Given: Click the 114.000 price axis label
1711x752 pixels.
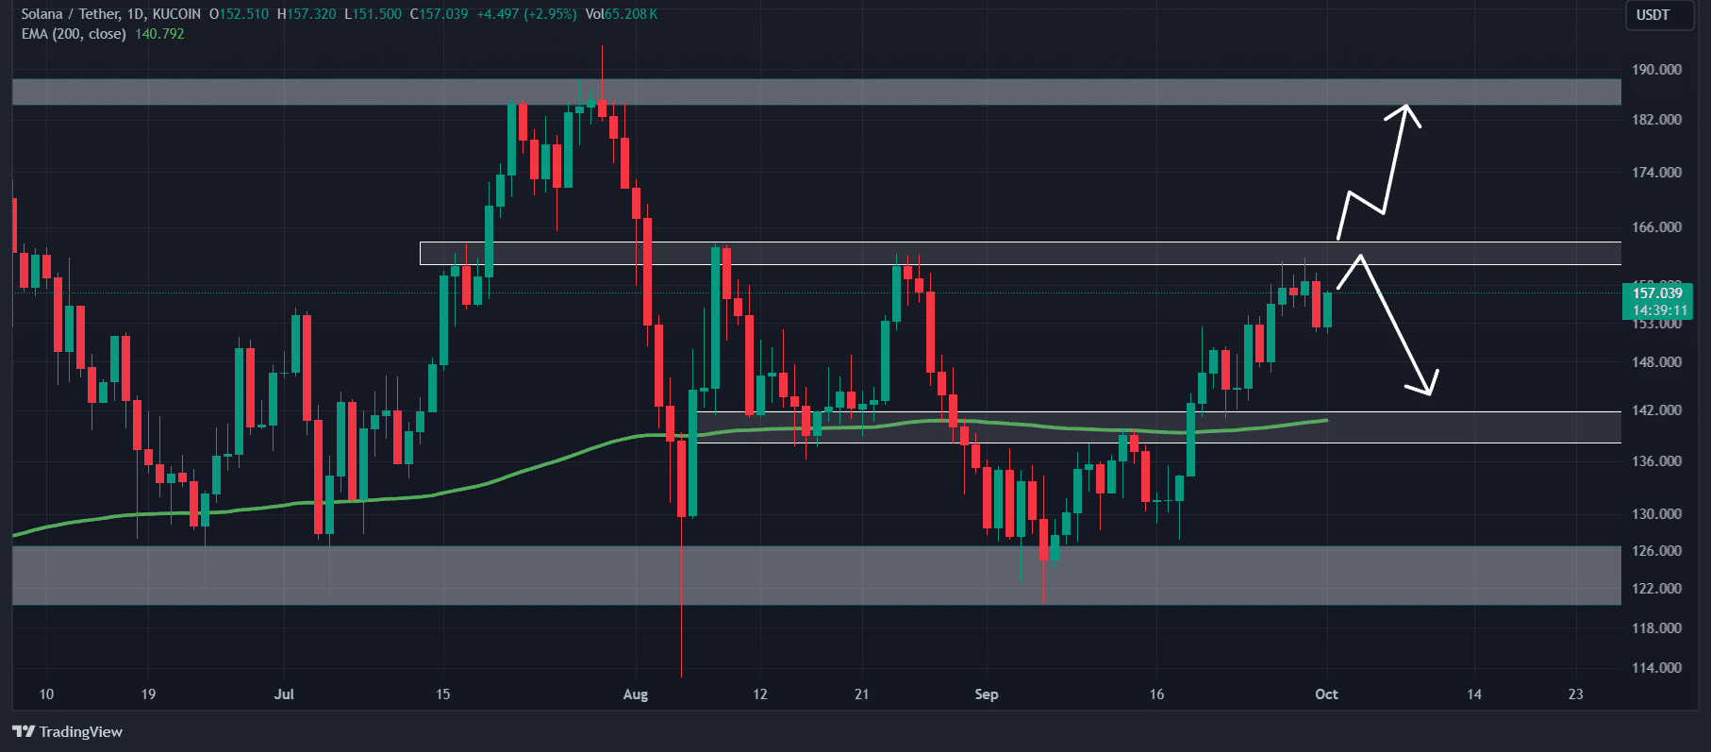Looking at the screenshot, I should [1656, 668].
